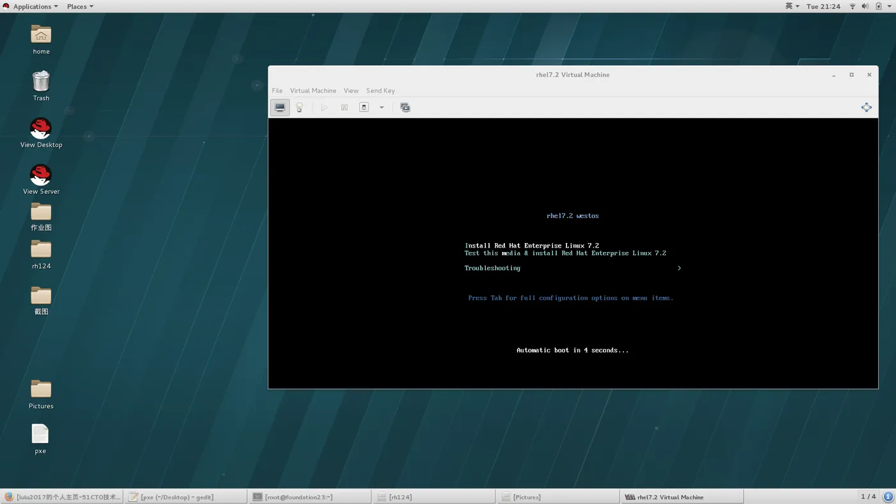Maximize the rhel7.2 Virtual Machine window
Screen dimensions: 896x504
(851, 75)
